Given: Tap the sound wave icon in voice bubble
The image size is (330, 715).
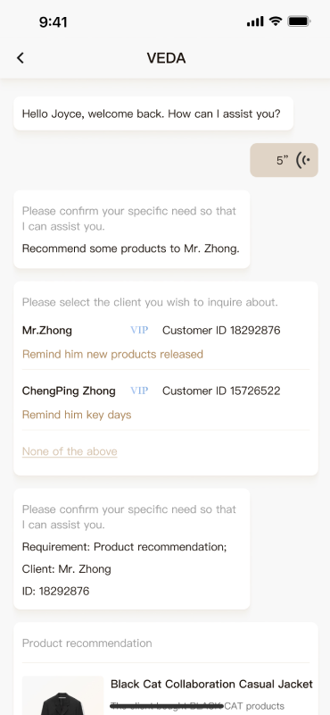Looking at the screenshot, I should (x=303, y=160).
